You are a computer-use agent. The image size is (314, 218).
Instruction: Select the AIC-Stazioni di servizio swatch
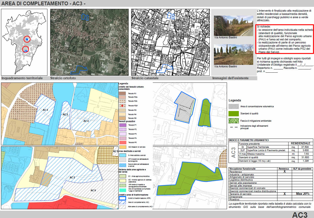122,147
